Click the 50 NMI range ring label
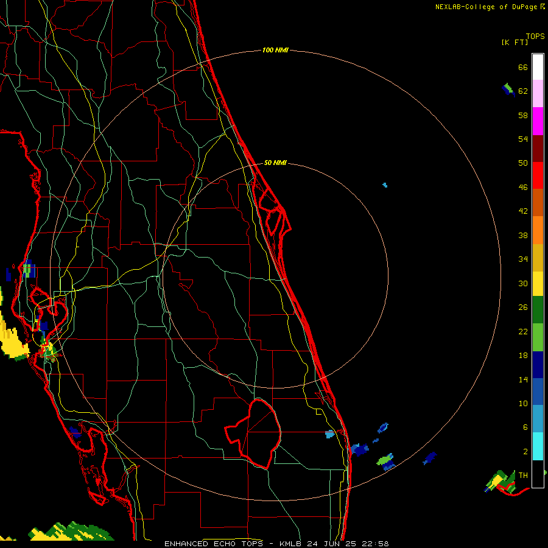The width and height of the screenshot is (548, 548). point(275,163)
